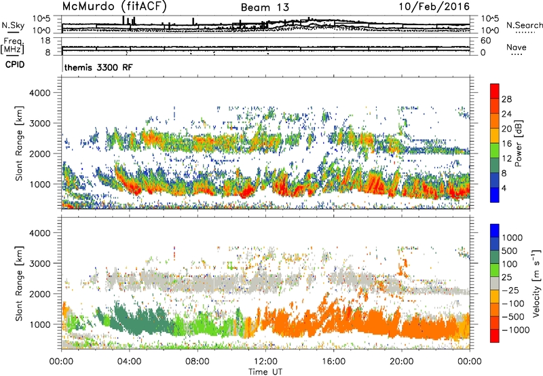Viewport: 543px width, 376px height.
Task: Click the Nave legend label
Action: pyautogui.click(x=517, y=47)
